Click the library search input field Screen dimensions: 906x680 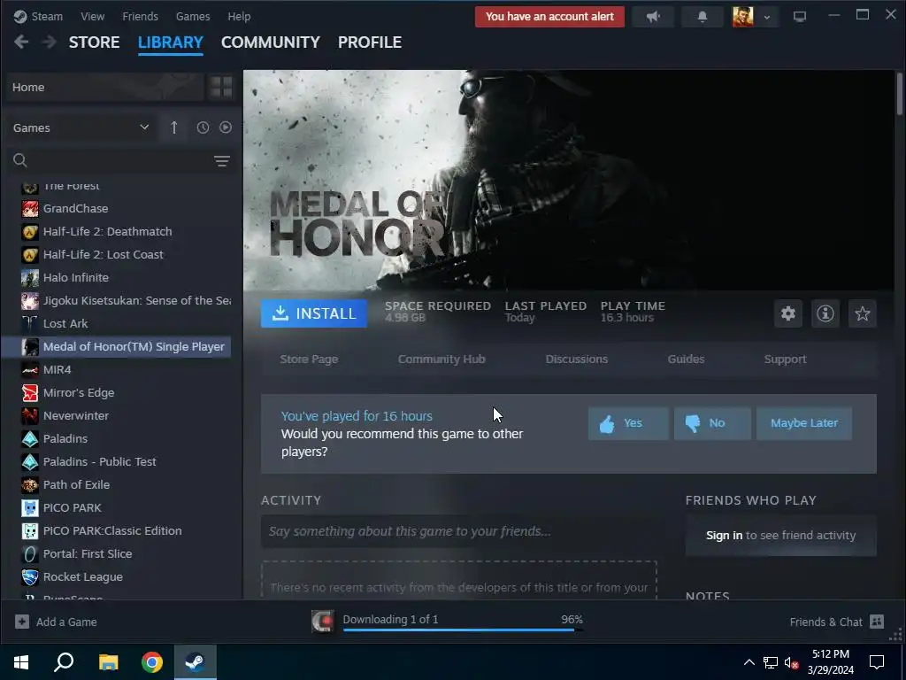(x=119, y=160)
